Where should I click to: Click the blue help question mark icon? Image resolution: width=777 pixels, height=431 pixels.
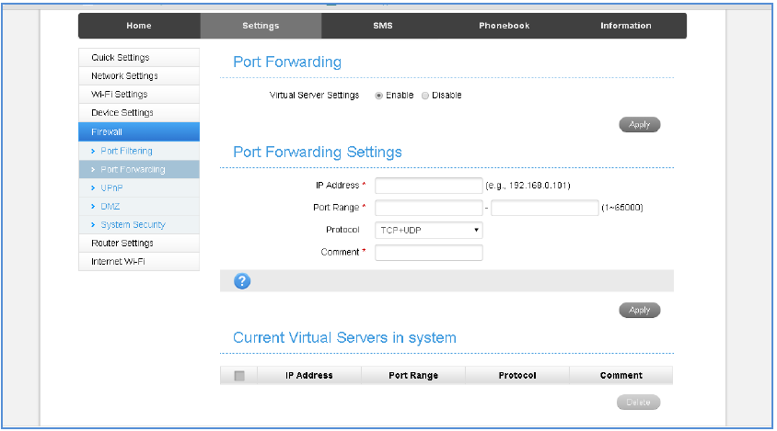(242, 281)
